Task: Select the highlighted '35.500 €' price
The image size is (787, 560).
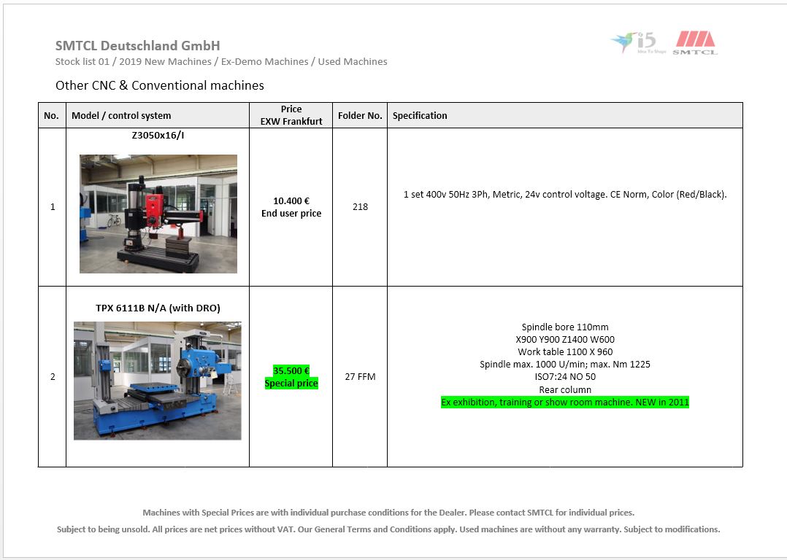Action: (291, 370)
